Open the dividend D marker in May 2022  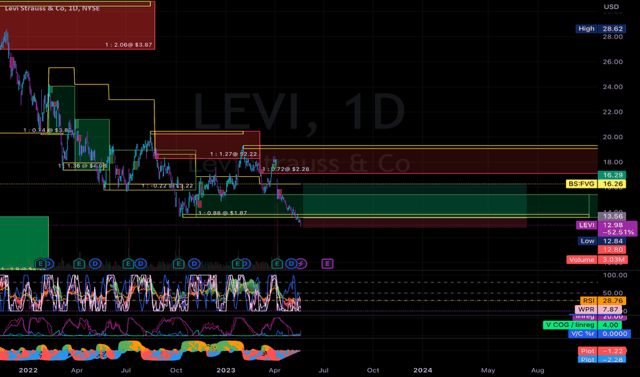pyautogui.click(x=95, y=264)
